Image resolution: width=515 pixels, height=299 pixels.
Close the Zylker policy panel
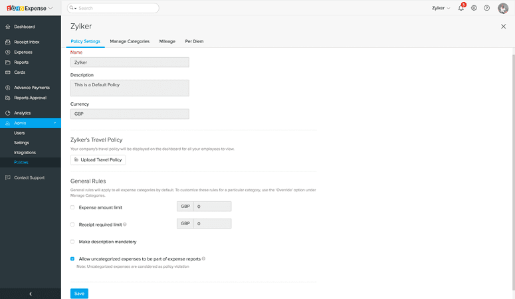(503, 27)
